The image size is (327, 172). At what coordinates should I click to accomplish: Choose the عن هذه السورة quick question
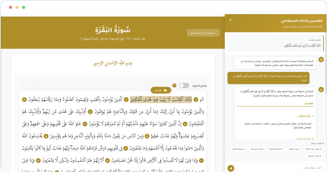[x=315, y=156]
